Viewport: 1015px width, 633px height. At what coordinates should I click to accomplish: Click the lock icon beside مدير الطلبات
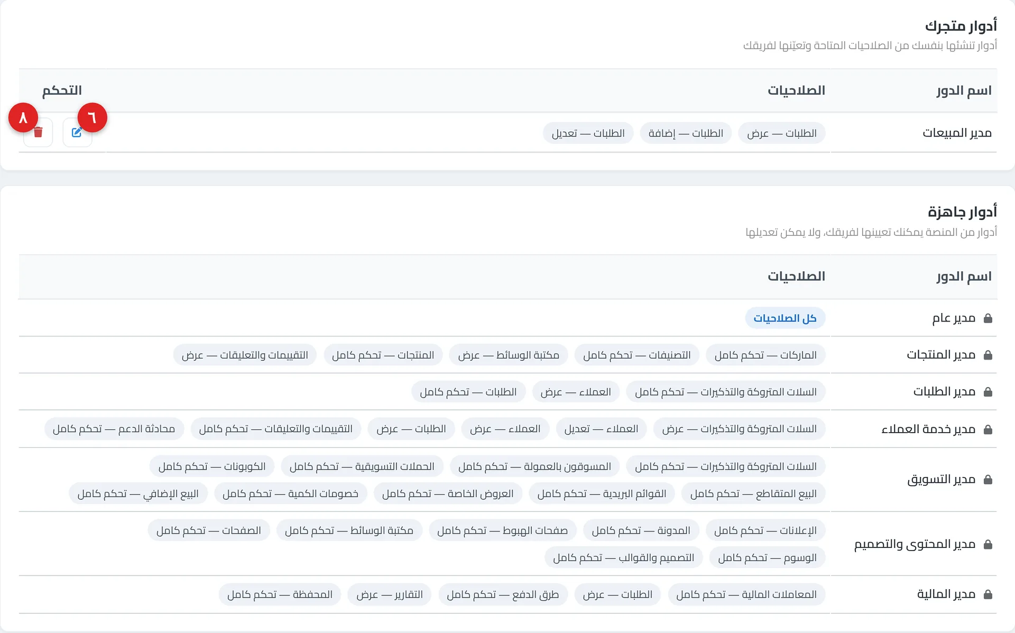point(988,392)
